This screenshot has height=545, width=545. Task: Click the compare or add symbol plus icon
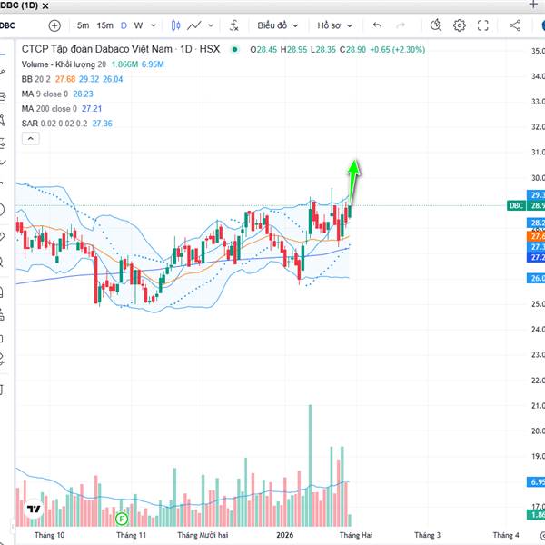54,25
